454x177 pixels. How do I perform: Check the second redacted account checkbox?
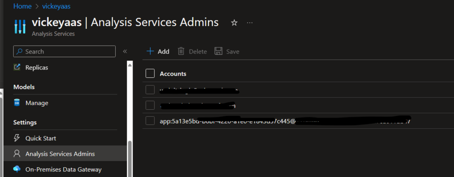[150, 105]
